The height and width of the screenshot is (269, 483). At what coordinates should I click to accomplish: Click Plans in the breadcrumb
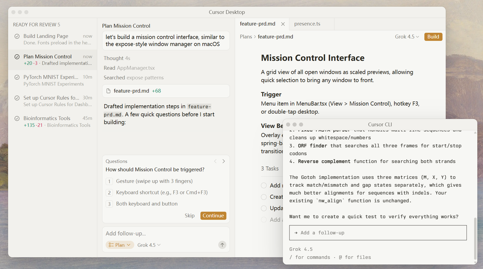click(246, 37)
